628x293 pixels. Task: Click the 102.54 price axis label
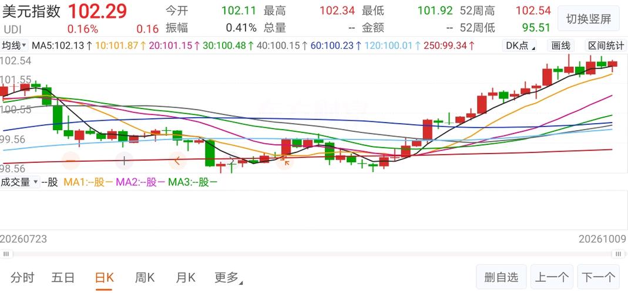pos(16,61)
